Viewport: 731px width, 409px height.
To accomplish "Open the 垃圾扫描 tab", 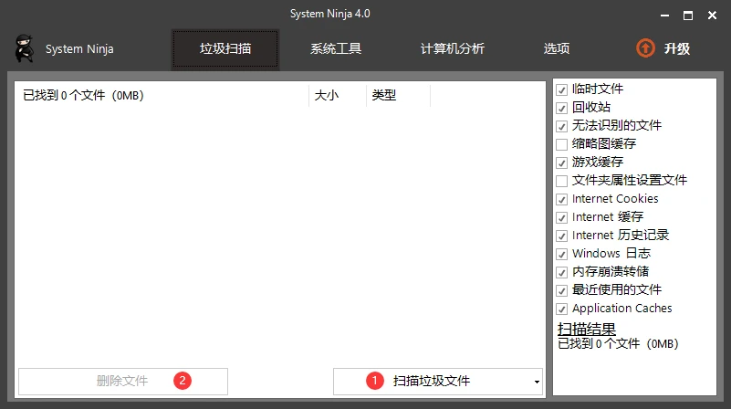I will (x=225, y=49).
